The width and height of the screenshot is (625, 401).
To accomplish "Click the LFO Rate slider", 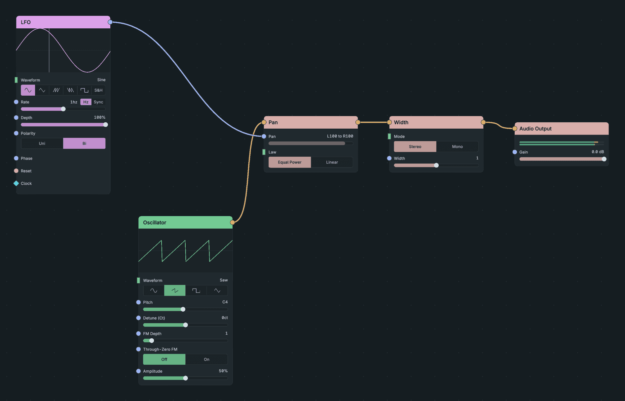I will [x=63, y=109].
